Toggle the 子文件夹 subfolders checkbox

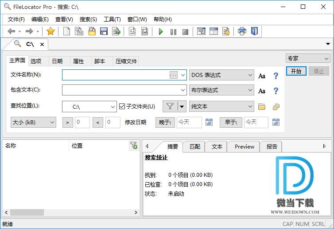click(122, 106)
